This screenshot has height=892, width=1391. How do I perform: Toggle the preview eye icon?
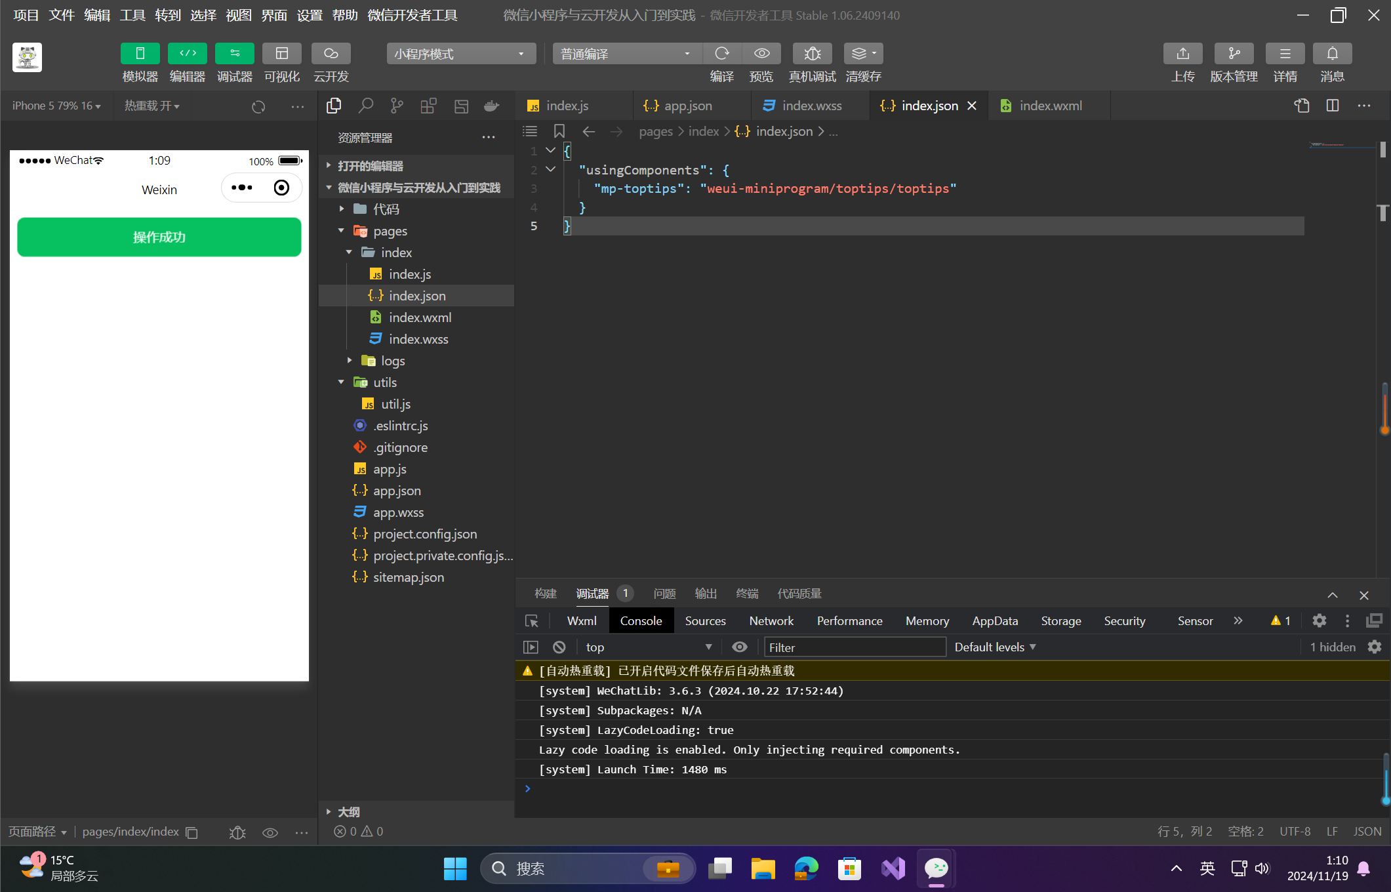(761, 54)
